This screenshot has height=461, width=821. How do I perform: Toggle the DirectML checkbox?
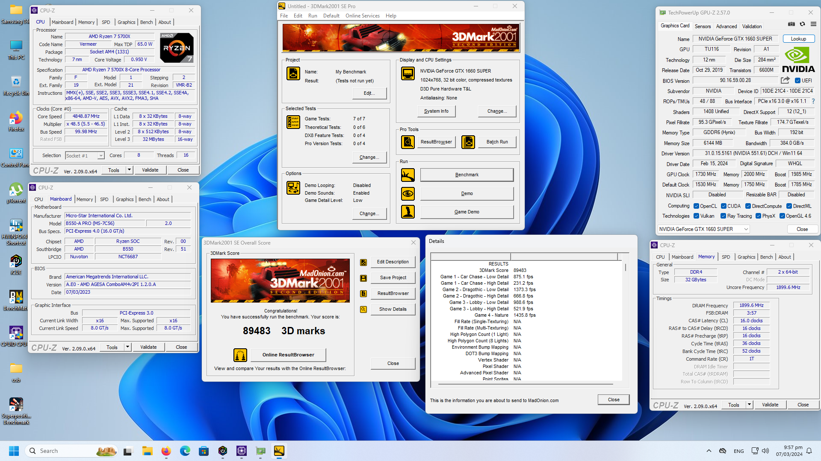click(789, 206)
